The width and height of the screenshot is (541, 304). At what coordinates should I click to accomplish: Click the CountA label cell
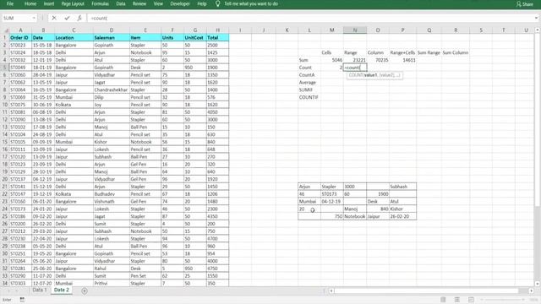[x=309, y=75]
